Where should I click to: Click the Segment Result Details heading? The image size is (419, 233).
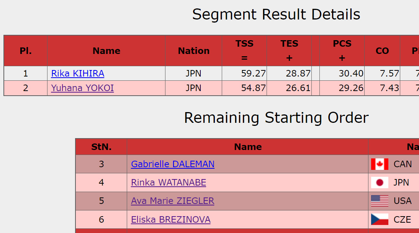coord(276,15)
